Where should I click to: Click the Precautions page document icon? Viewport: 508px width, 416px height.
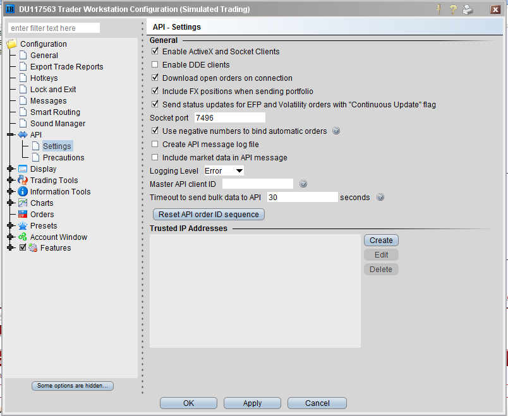[x=35, y=157]
